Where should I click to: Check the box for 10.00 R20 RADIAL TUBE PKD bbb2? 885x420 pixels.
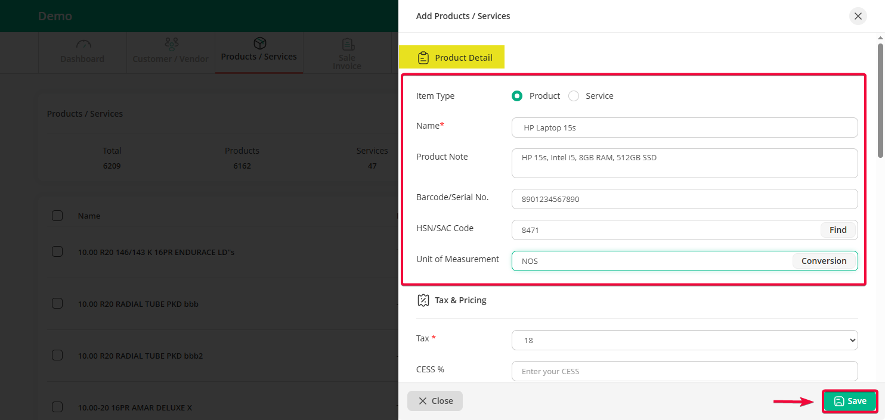point(57,355)
